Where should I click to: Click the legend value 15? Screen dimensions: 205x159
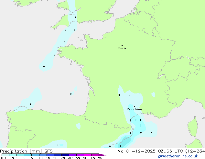[48, 158]
